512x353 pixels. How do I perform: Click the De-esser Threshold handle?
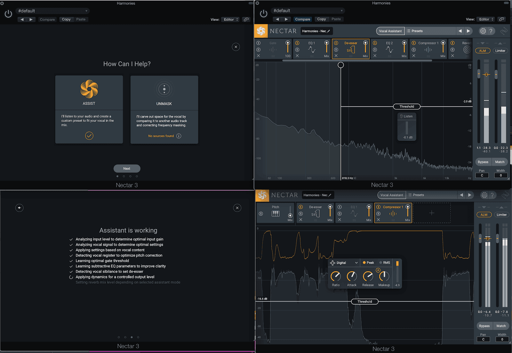(407, 106)
